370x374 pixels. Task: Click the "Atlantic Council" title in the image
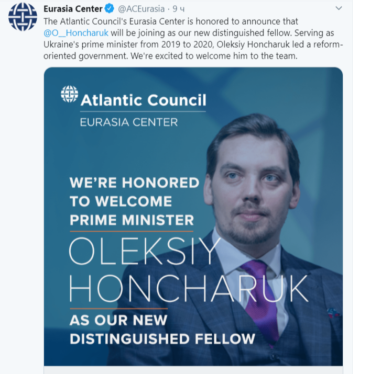tap(143, 99)
